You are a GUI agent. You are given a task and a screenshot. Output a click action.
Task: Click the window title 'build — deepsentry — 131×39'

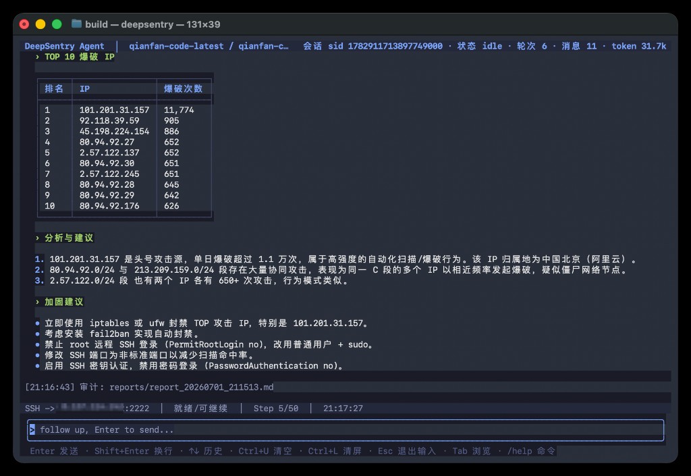(153, 24)
